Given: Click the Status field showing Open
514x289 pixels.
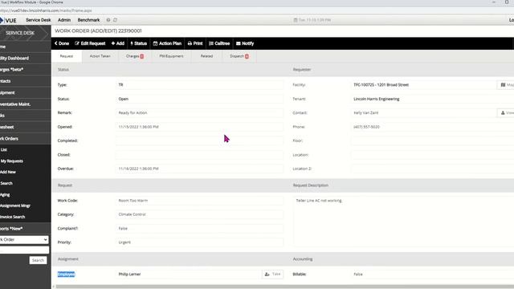Looking at the screenshot, I should point(199,99).
